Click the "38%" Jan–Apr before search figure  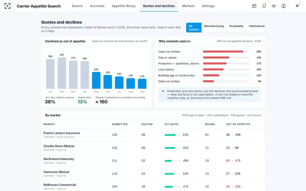click(x=50, y=102)
